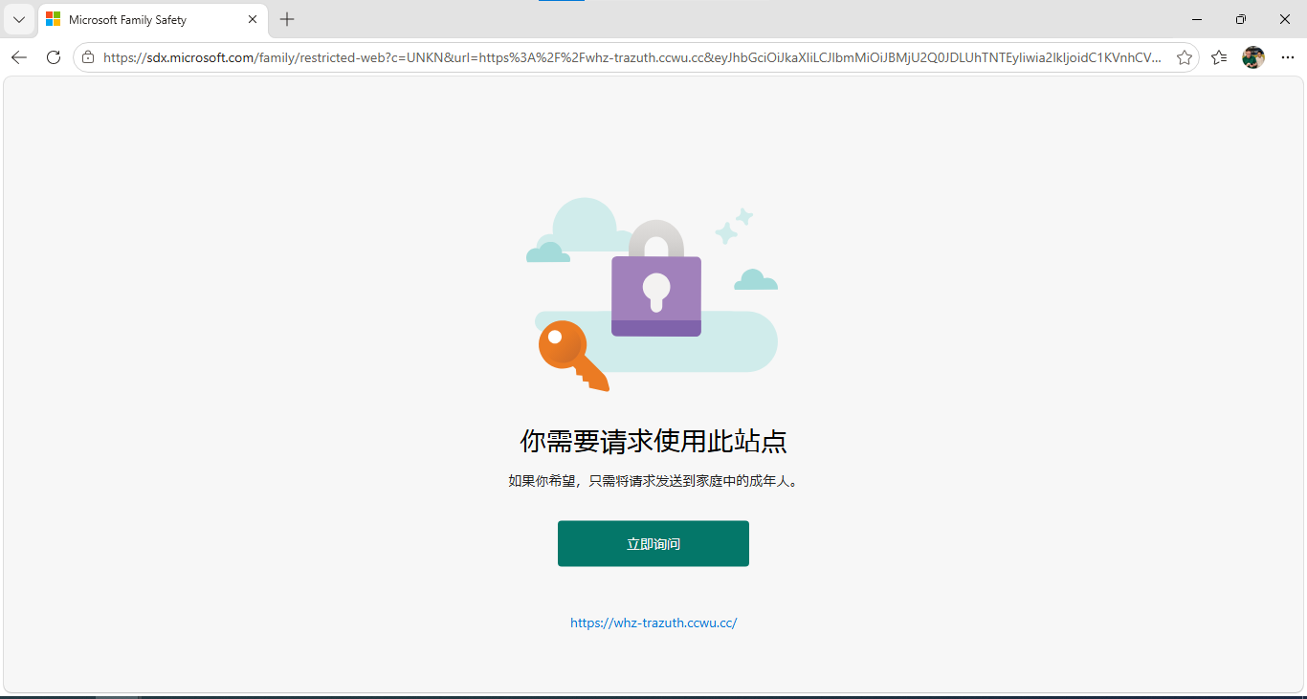Viewport: 1307px width, 699px height.
Task: Open the tab search dropdown arrow
Action: (19, 19)
